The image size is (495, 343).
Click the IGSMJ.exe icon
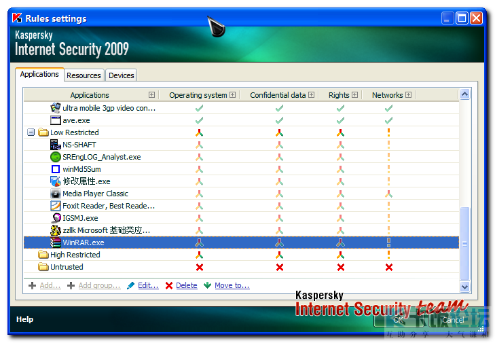pyautogui.click(x=56, y=218)
